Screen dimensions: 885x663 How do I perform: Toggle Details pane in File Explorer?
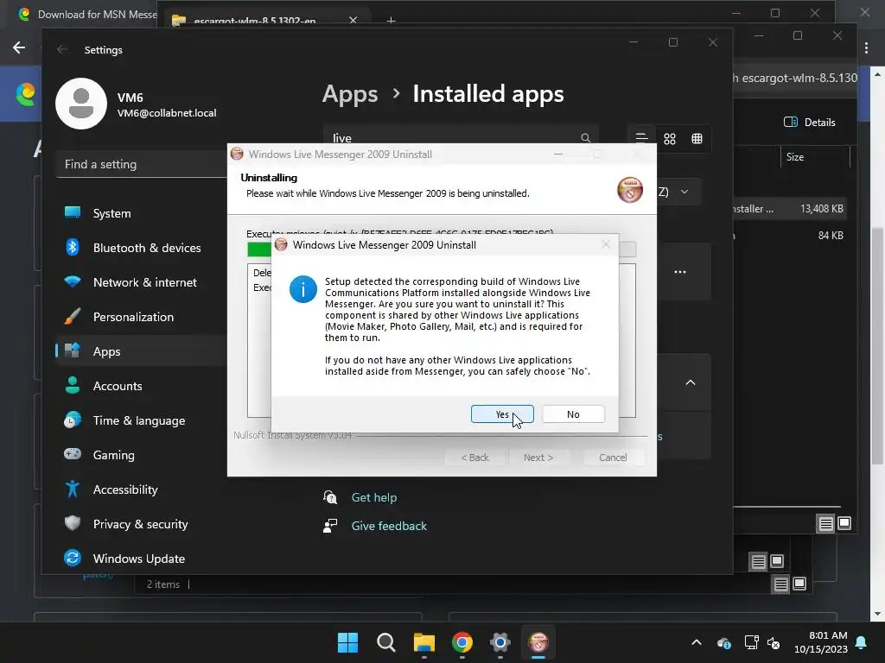point(809,123)
